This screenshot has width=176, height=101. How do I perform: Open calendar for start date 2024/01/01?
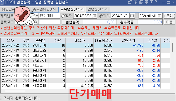[132, 16]
